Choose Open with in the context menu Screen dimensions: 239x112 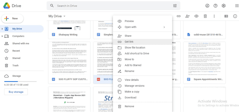(143, 27)
